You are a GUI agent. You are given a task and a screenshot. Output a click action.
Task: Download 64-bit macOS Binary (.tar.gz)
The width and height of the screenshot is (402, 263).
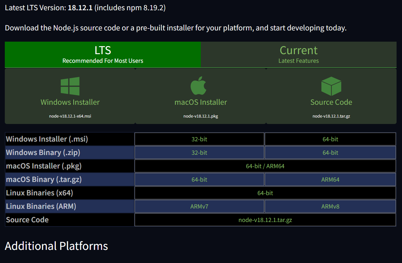[199, 179]
